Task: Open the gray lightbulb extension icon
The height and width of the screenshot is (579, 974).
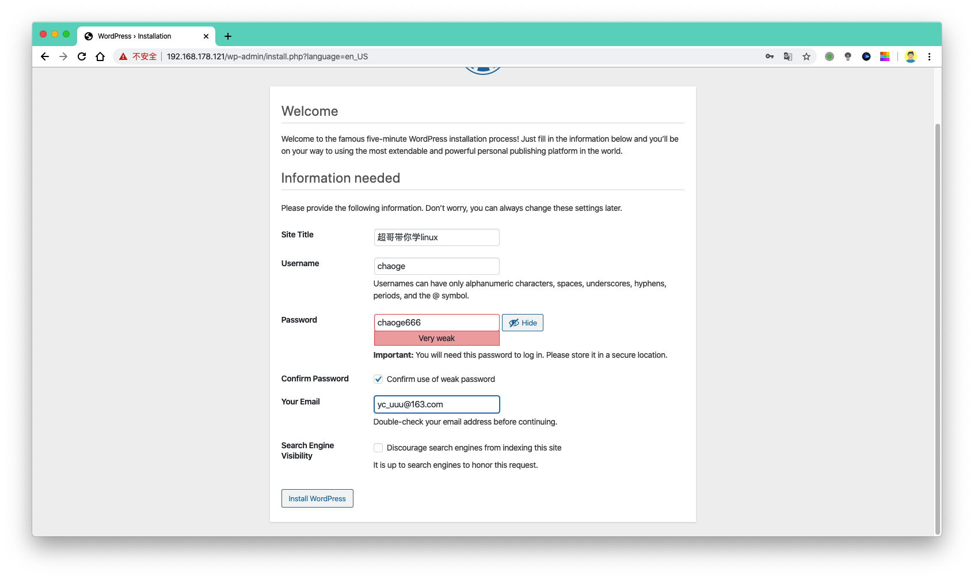Action: 848,56
